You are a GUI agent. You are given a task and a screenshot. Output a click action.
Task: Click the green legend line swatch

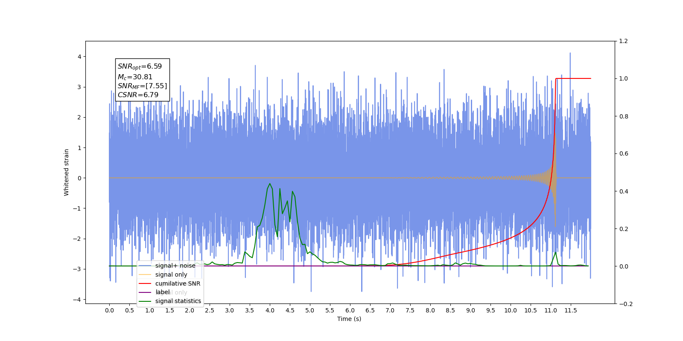tap(145, 301)
